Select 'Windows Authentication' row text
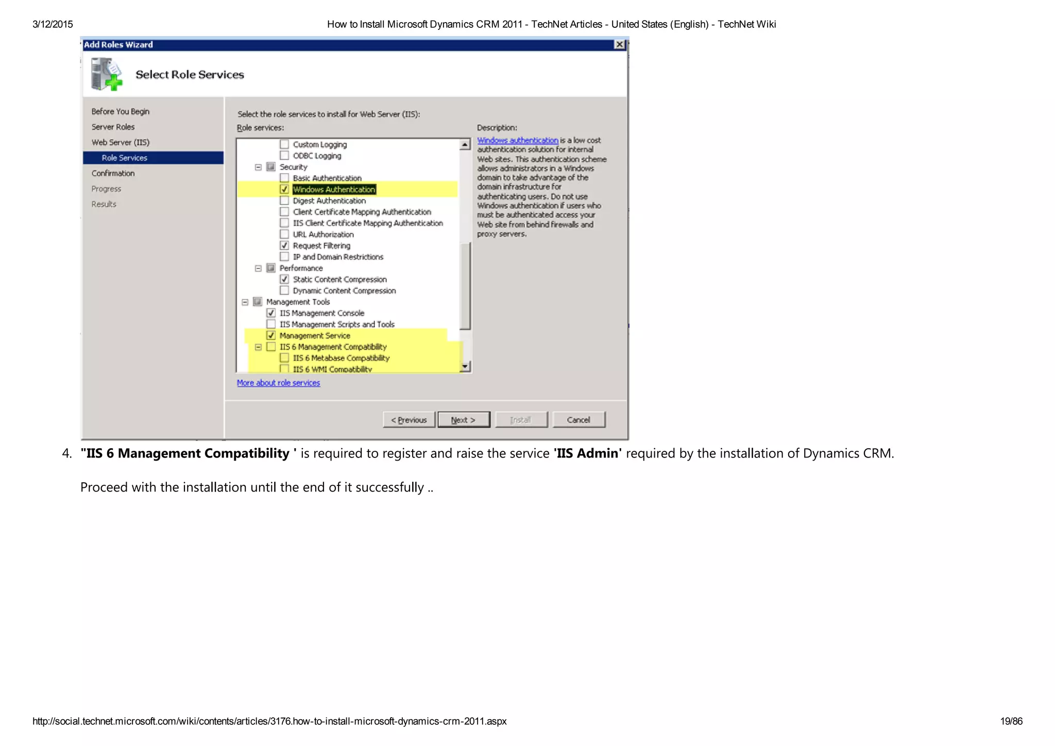The width and height of the screenshot is (1055, 746). click(334, 189)
